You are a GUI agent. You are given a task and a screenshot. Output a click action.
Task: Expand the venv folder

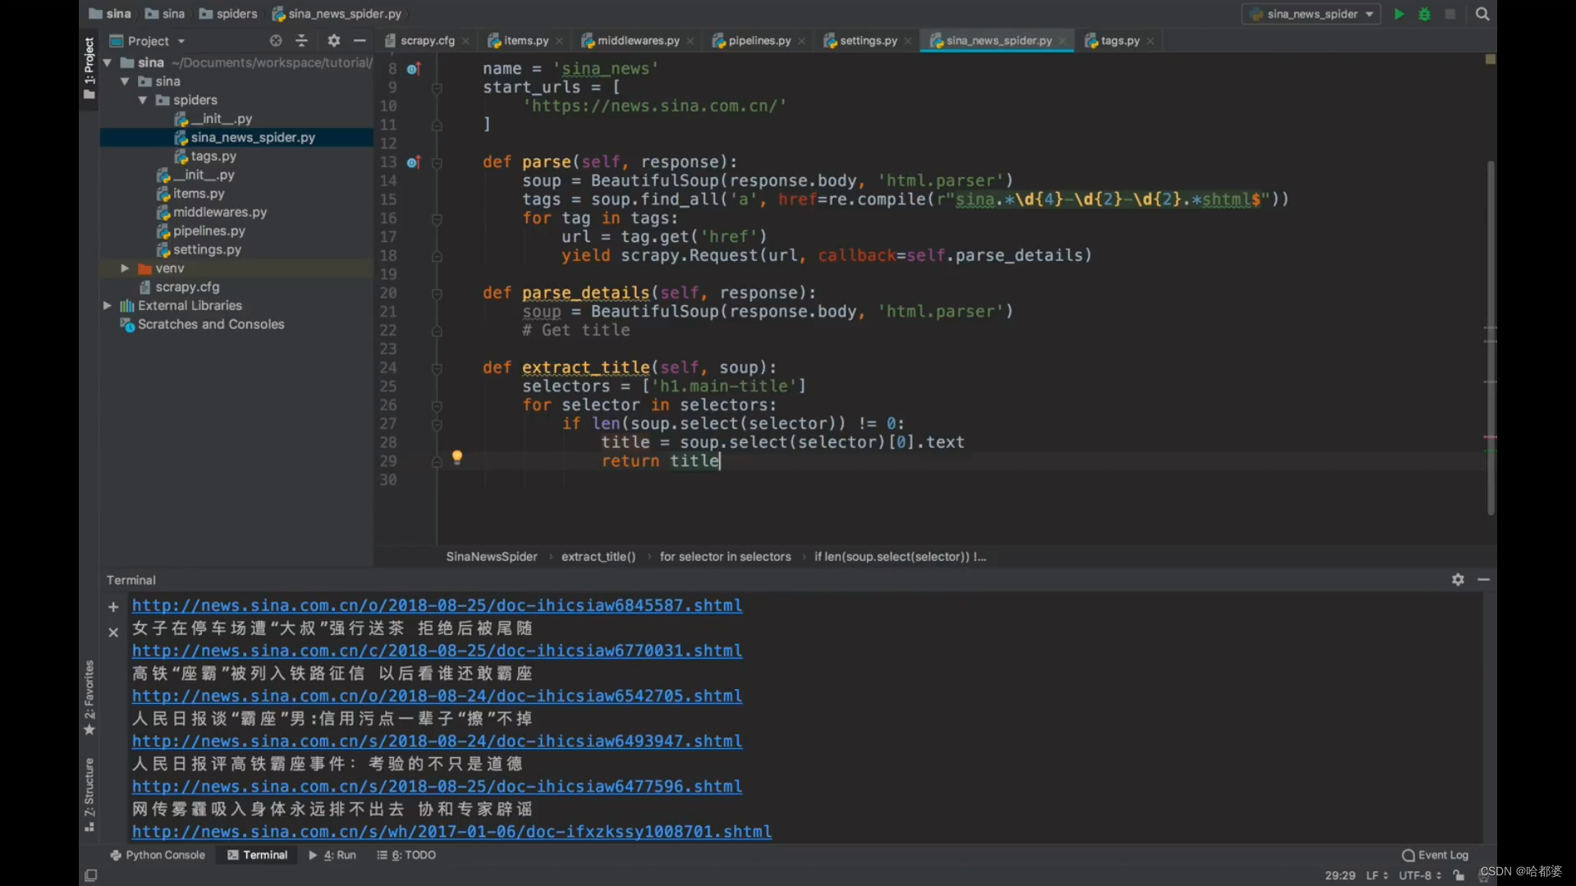click(x=125, y=268)
